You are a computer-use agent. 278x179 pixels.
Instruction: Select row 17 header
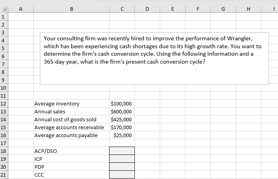[x=4, y=143]
